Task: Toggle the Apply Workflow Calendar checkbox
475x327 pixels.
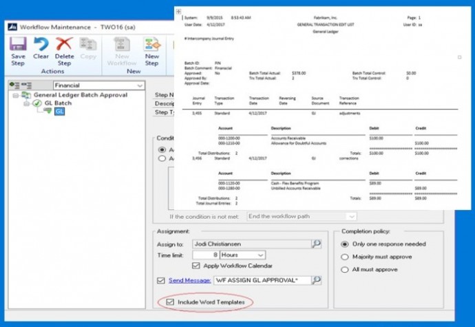Action: 196,266
